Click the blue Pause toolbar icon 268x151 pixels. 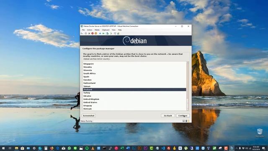100,34
